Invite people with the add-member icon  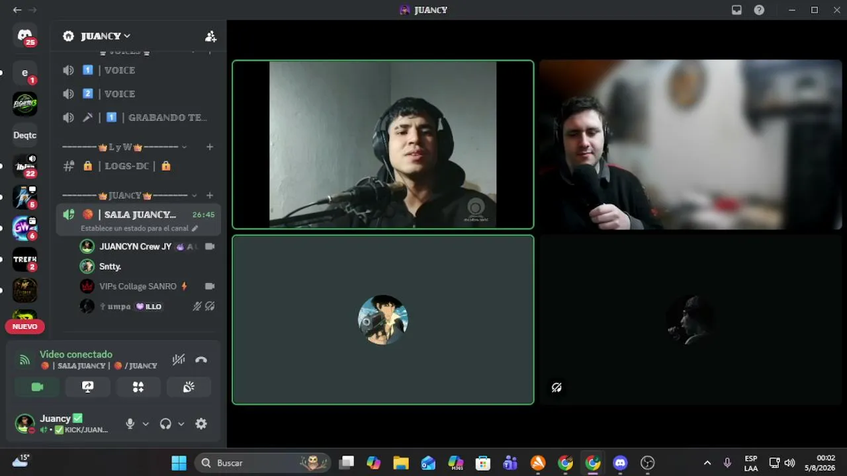[x=210, y=36]
